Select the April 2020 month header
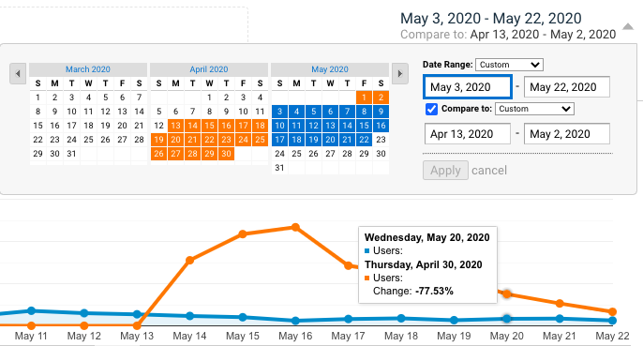Screen dimensions: 643x346 pyautogui.click(x=209, y=69)
